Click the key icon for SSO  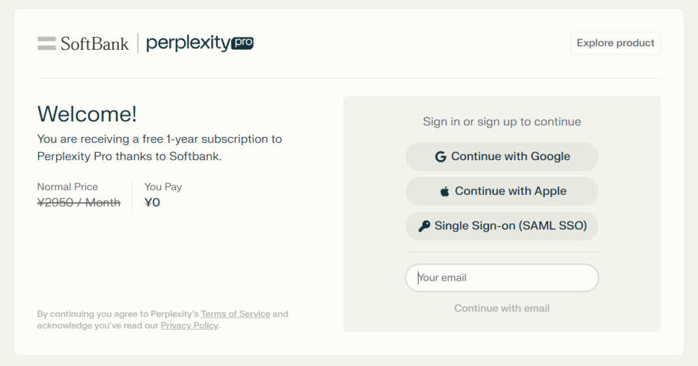tap(424, 226)
